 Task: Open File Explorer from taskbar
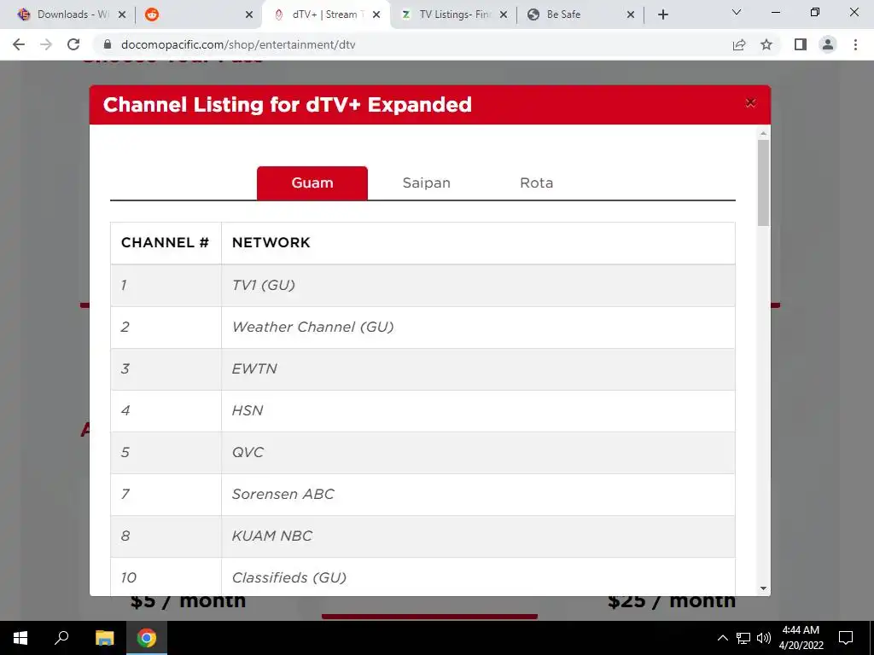click(x=104, y=638)
